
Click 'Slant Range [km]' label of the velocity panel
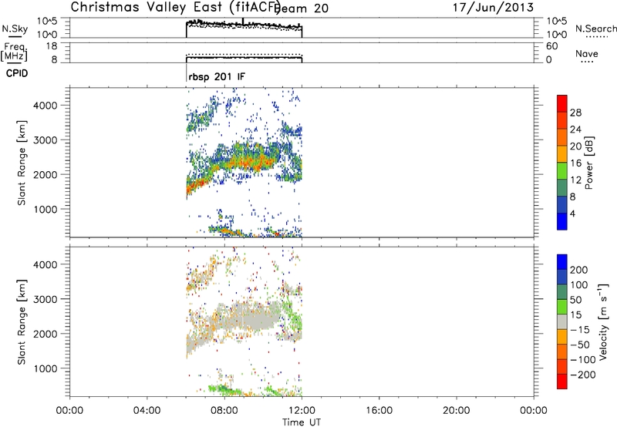tap(22, 322)
